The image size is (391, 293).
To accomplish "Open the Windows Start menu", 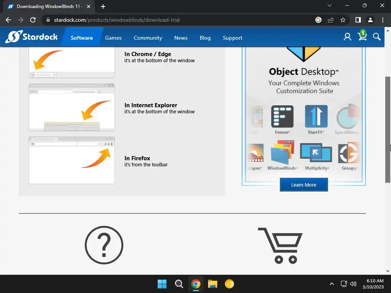I will click(162, 284).
